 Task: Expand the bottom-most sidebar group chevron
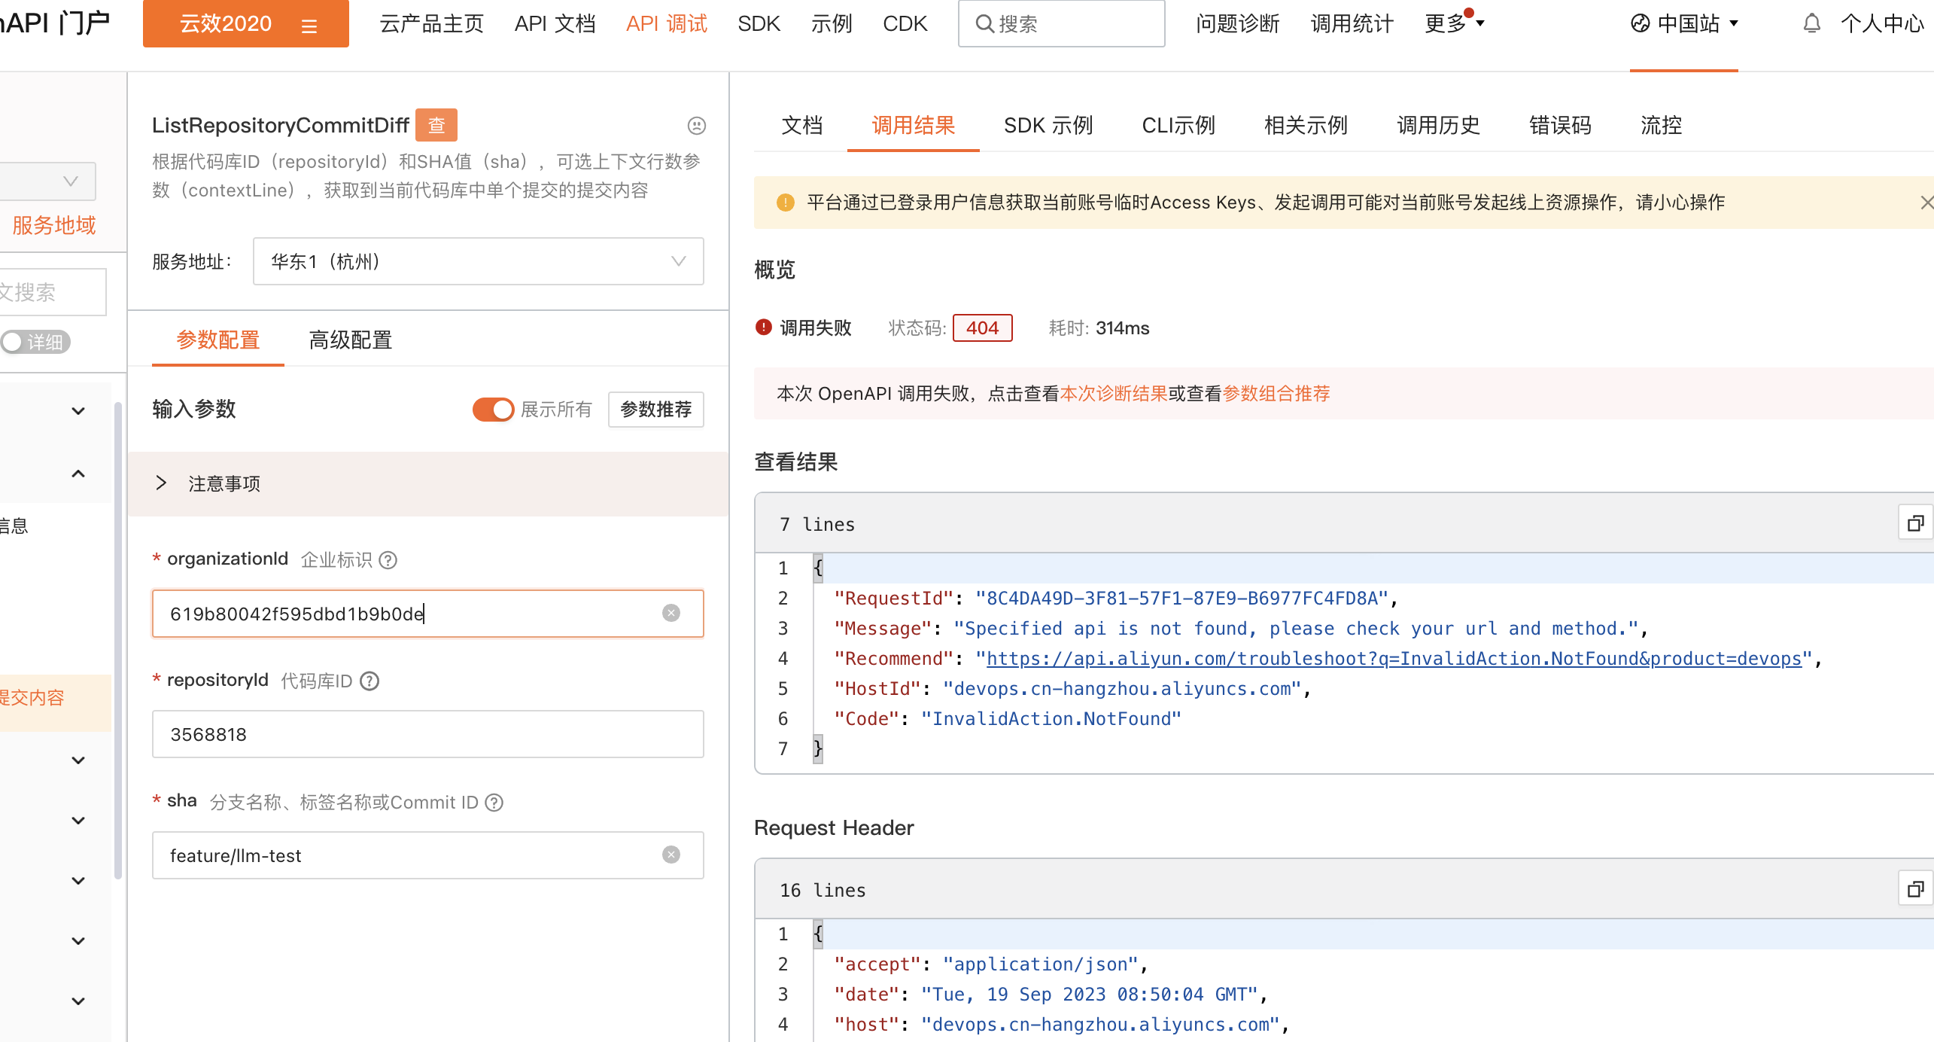coord(78,1001)
